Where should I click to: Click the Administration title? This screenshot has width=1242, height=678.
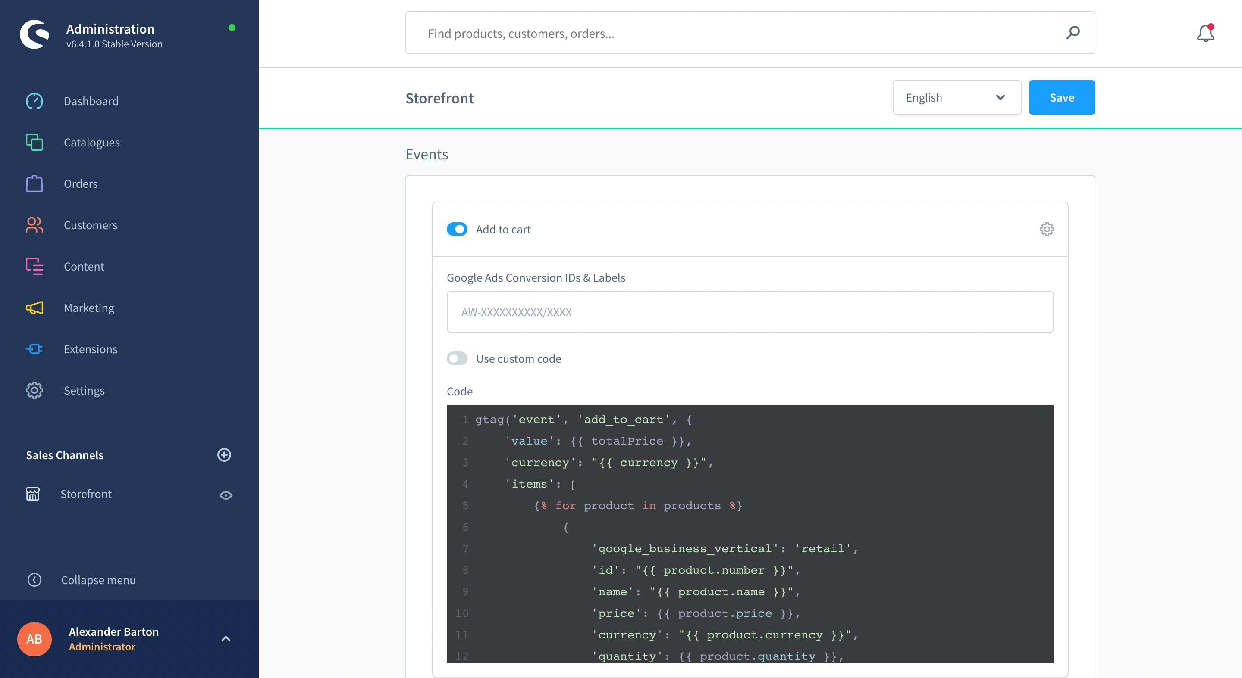pos(110,29)
